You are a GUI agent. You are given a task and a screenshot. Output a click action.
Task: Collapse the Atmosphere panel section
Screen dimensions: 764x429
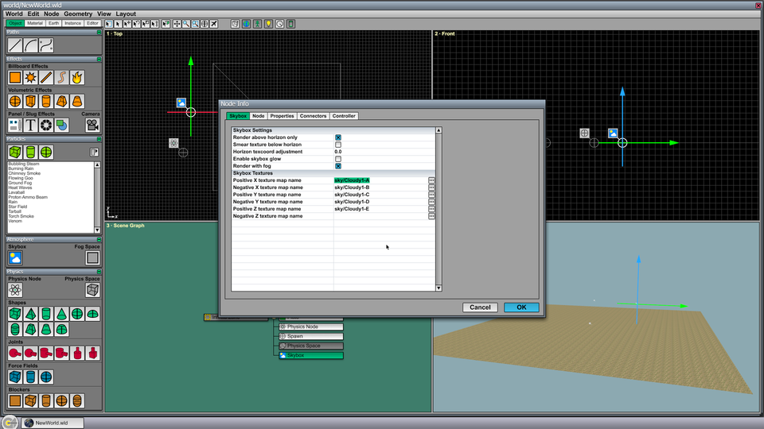(x=99, y=239)
